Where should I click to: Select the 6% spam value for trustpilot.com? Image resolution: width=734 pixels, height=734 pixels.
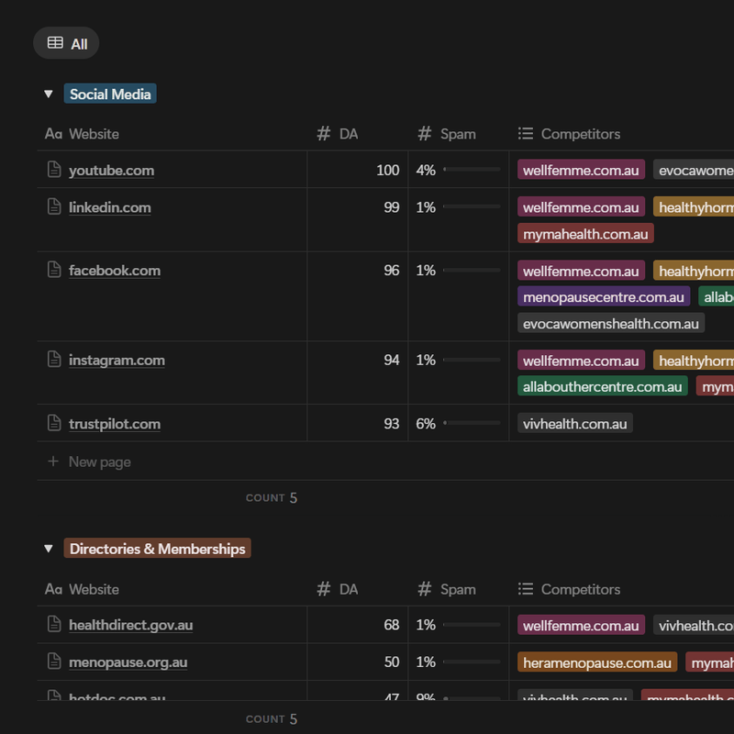[426, 424]
